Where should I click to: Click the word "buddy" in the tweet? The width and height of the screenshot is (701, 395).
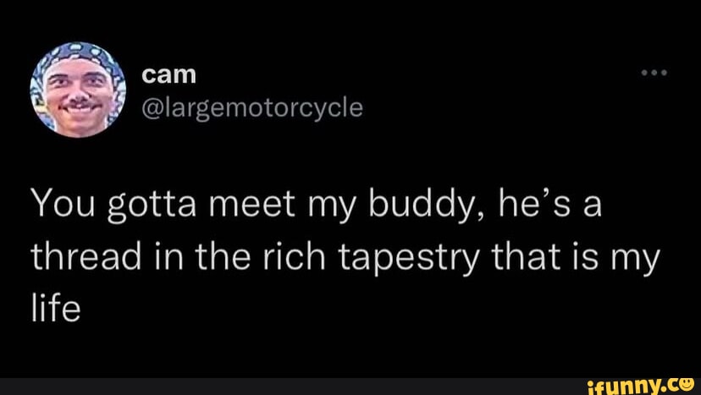click(x=410, y=207)
